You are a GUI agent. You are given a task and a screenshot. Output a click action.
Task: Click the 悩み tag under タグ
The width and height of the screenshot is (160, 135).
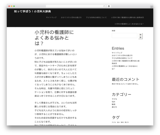[118, 122]
